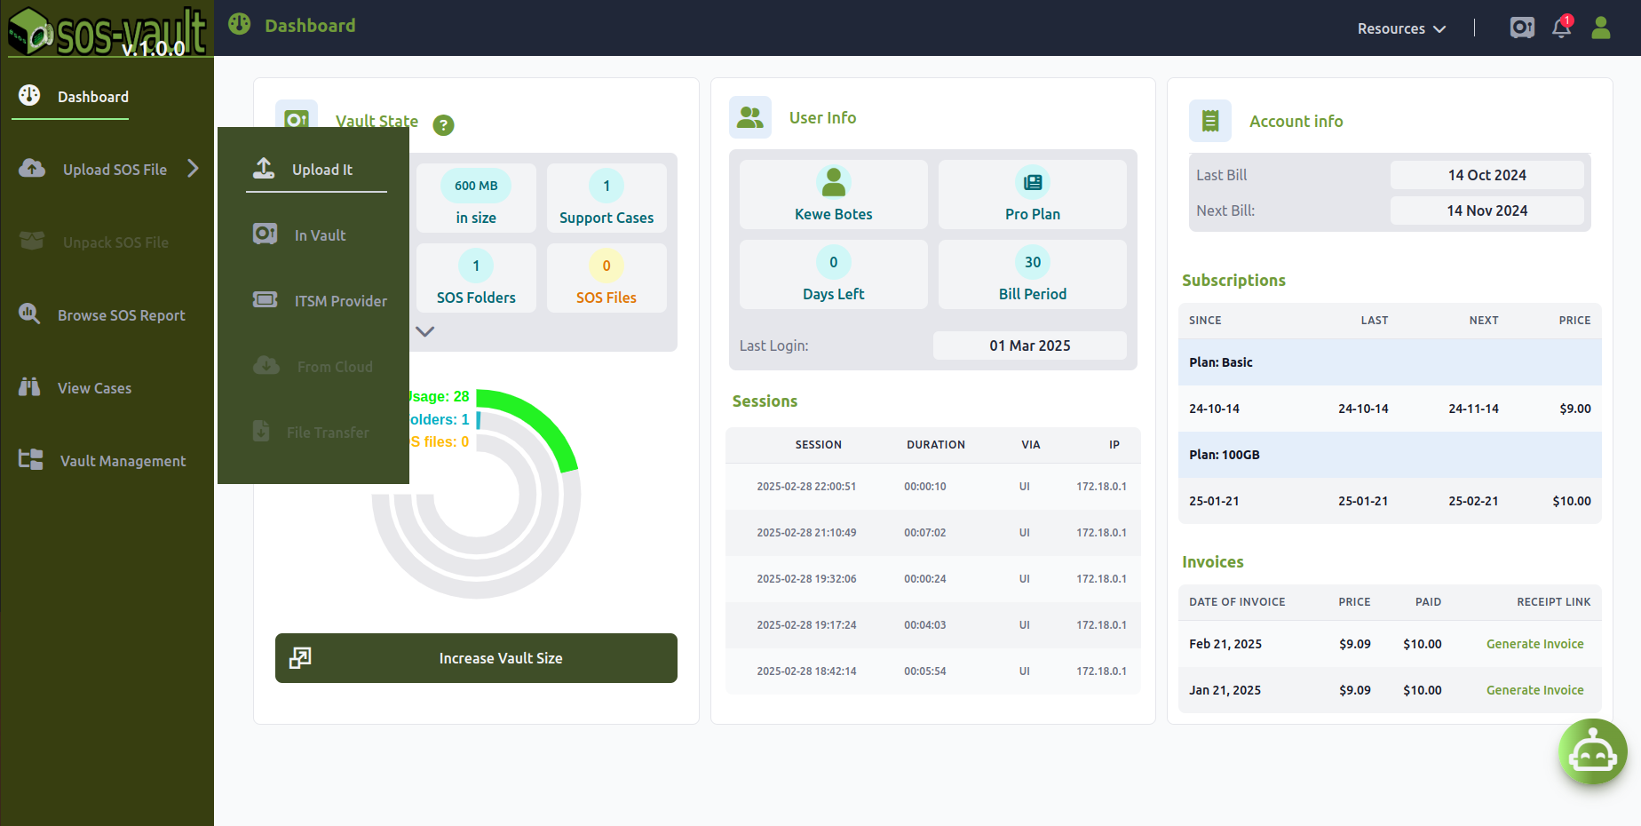Click the Dashboard header gauge icon
The image size is (1641, 826).
pyautogui.click(x=240, y=24)
